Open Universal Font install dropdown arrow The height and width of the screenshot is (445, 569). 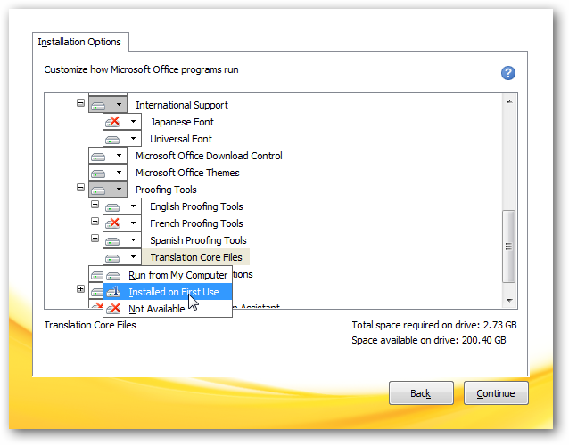click(x=133, y=138)
